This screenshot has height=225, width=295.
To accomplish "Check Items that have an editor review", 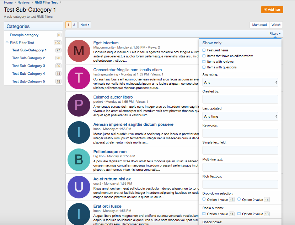I will pos(204,56).
